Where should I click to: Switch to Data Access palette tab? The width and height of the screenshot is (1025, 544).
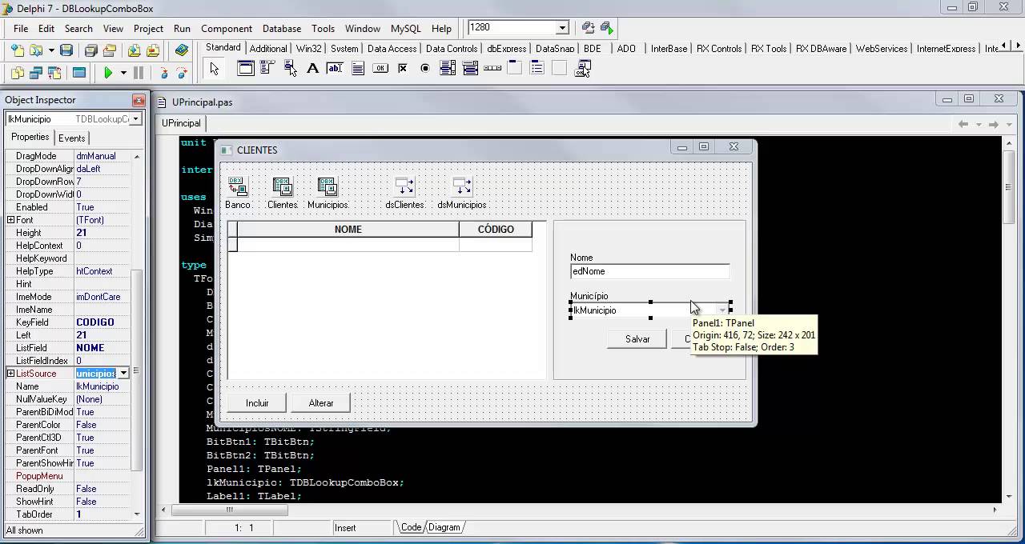click(392, 48)
